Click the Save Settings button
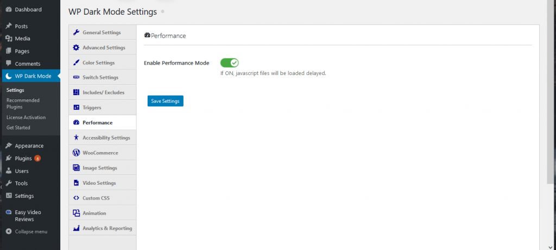 (165, 101)
